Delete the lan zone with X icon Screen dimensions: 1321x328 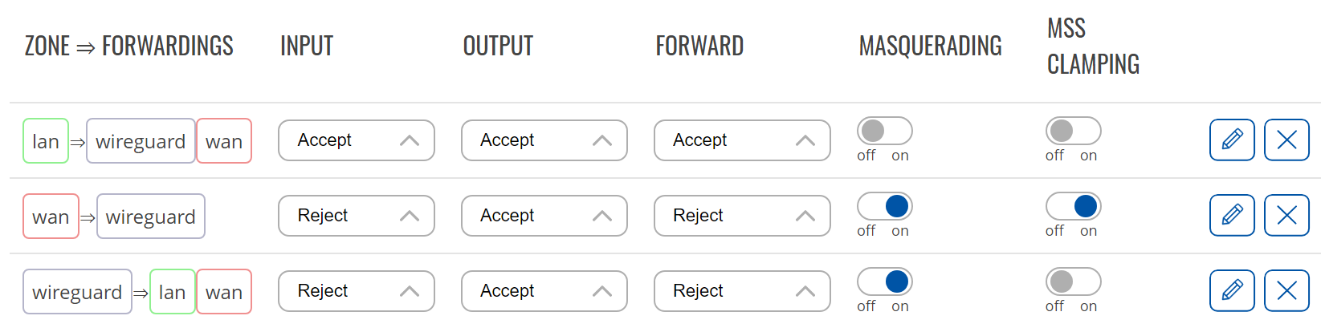tap(1286, 140)
